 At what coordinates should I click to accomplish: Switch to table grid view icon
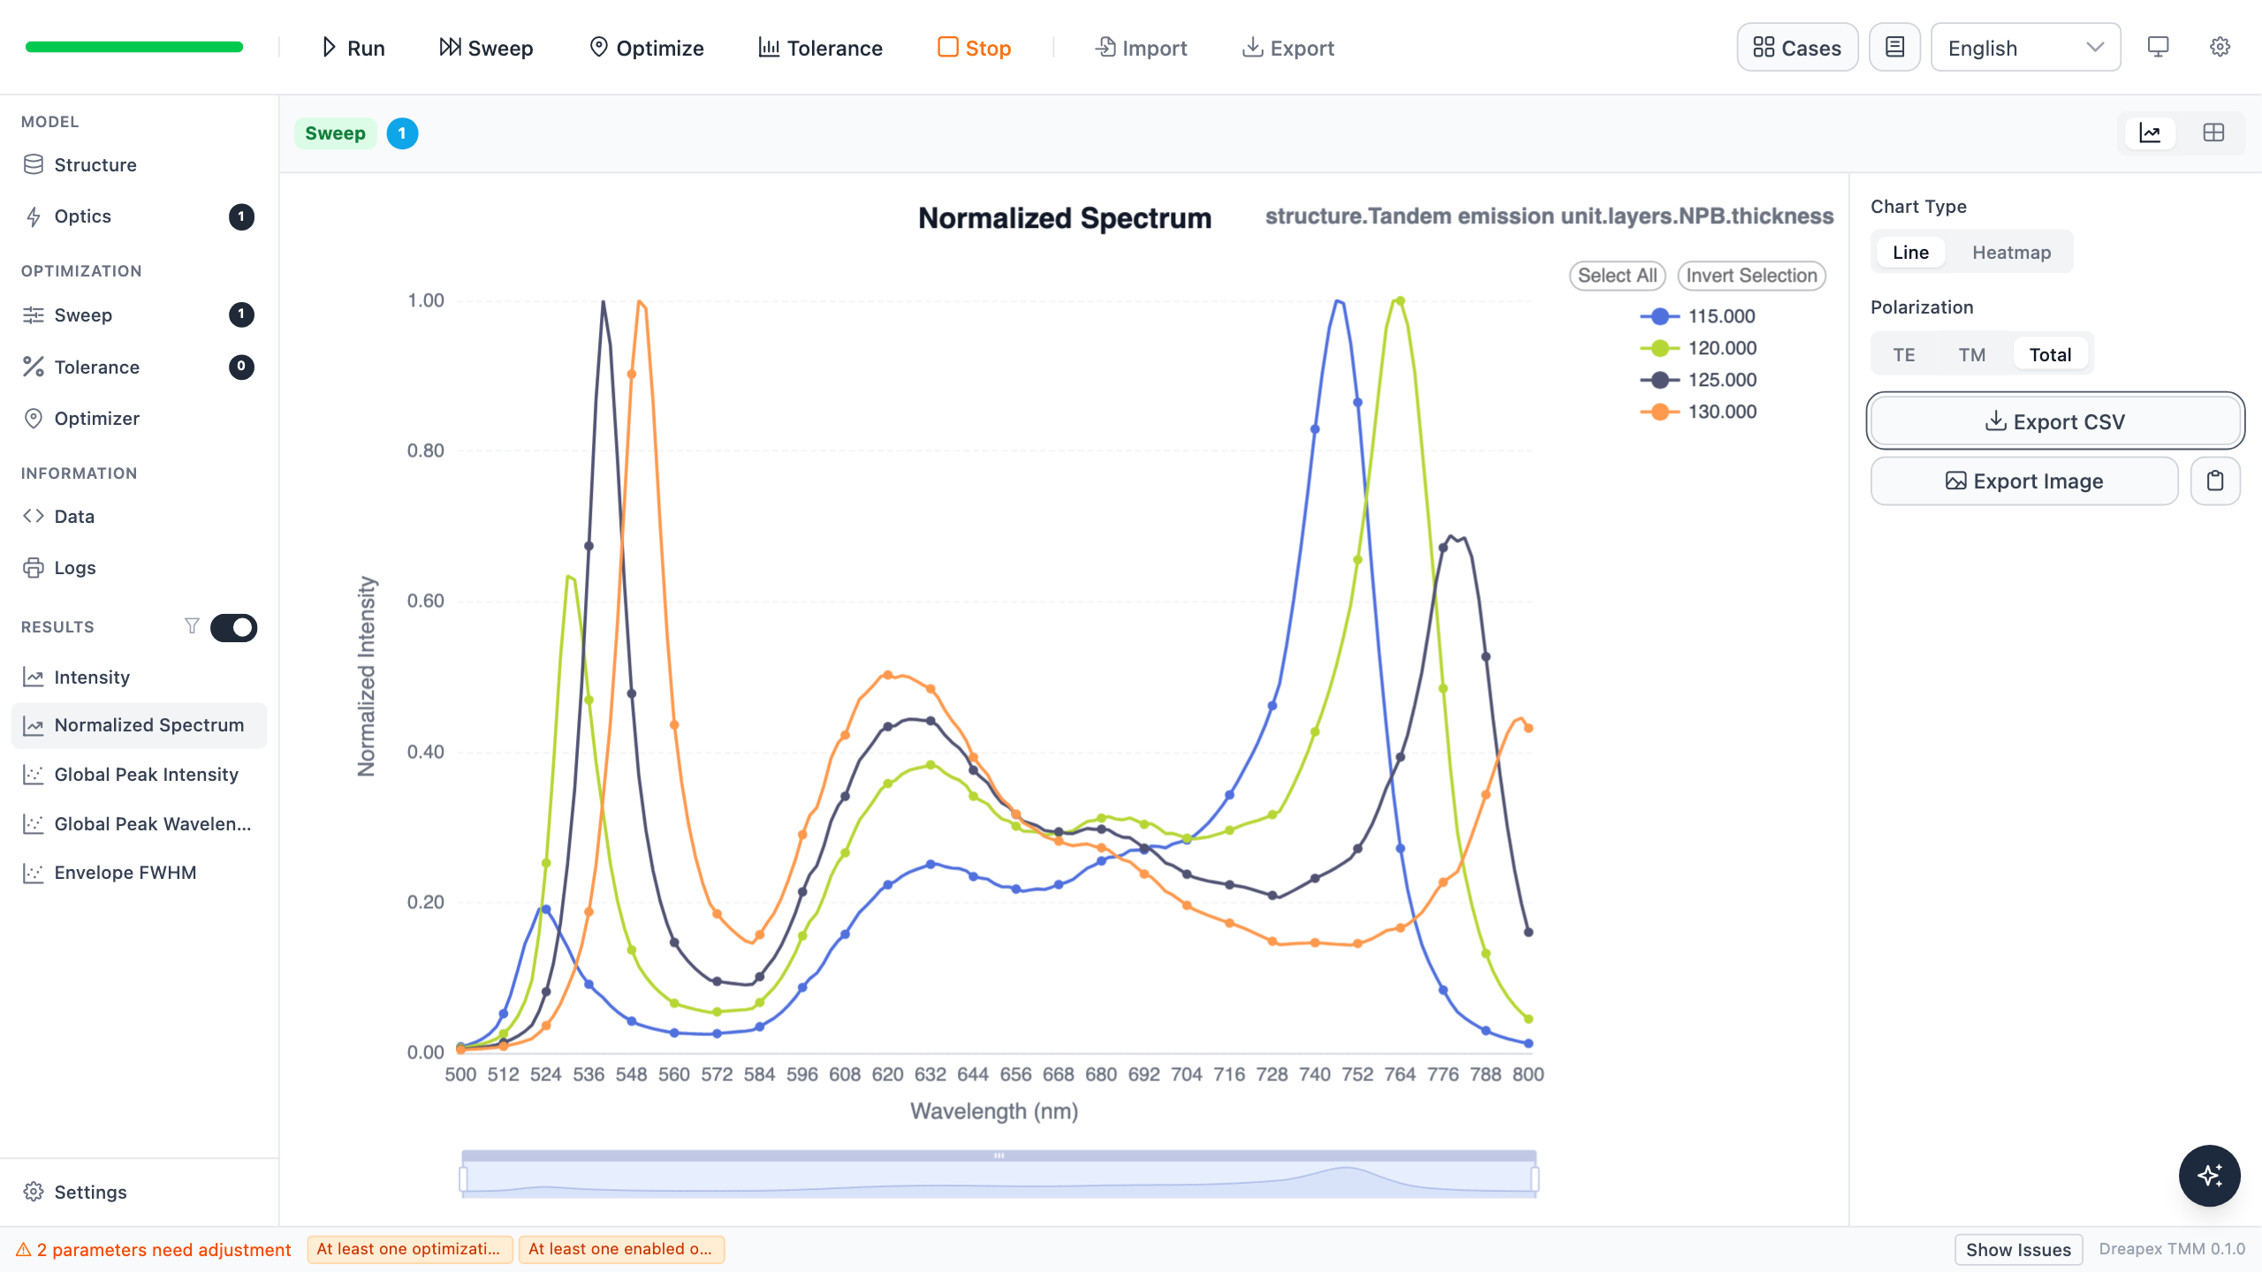pyautogui.click(x=2213, y=133)
